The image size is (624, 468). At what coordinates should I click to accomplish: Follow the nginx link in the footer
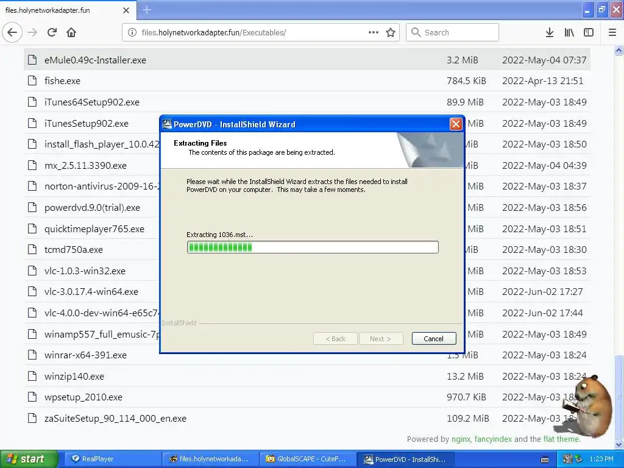pyautogui.click(x=461, y=439)
